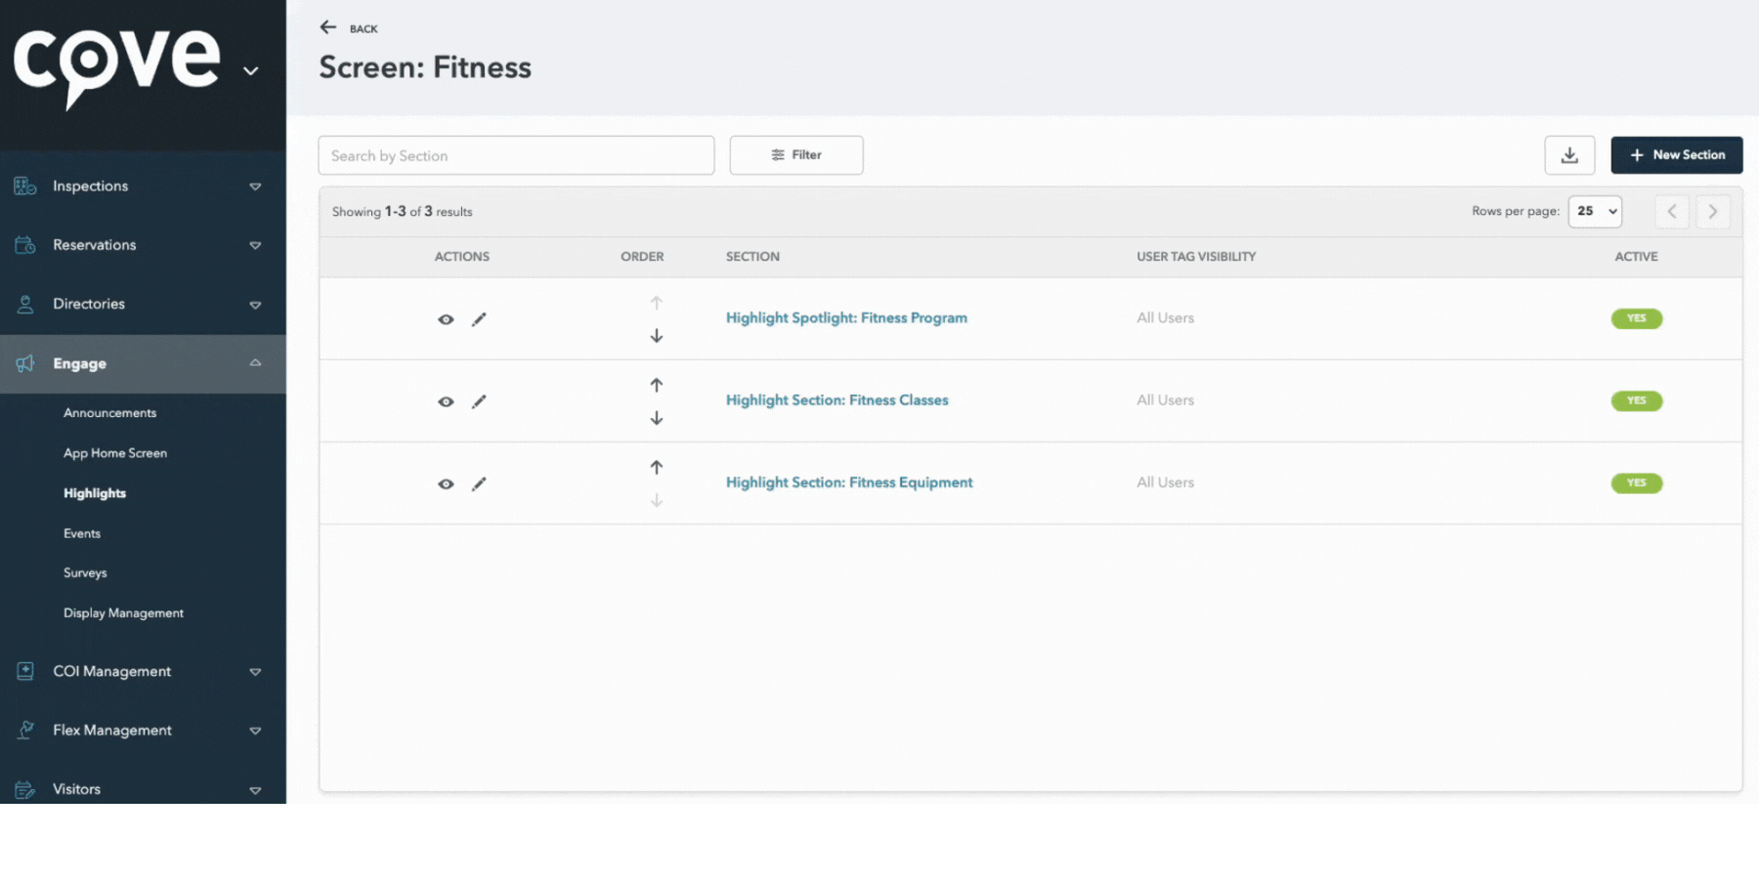The image size is (1759, 879).
Task: Open the Filter button
Action: point(796,155)
